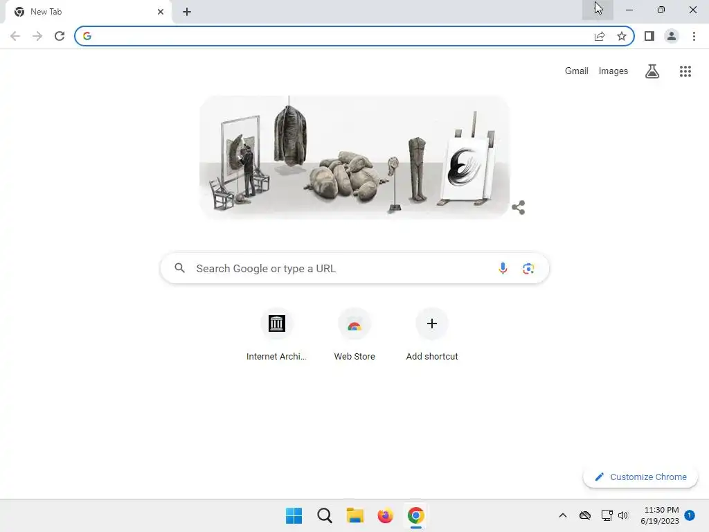Screen dimensions: 709x532
Task: Add a new shortcut tile
Action: pos(432,335)
